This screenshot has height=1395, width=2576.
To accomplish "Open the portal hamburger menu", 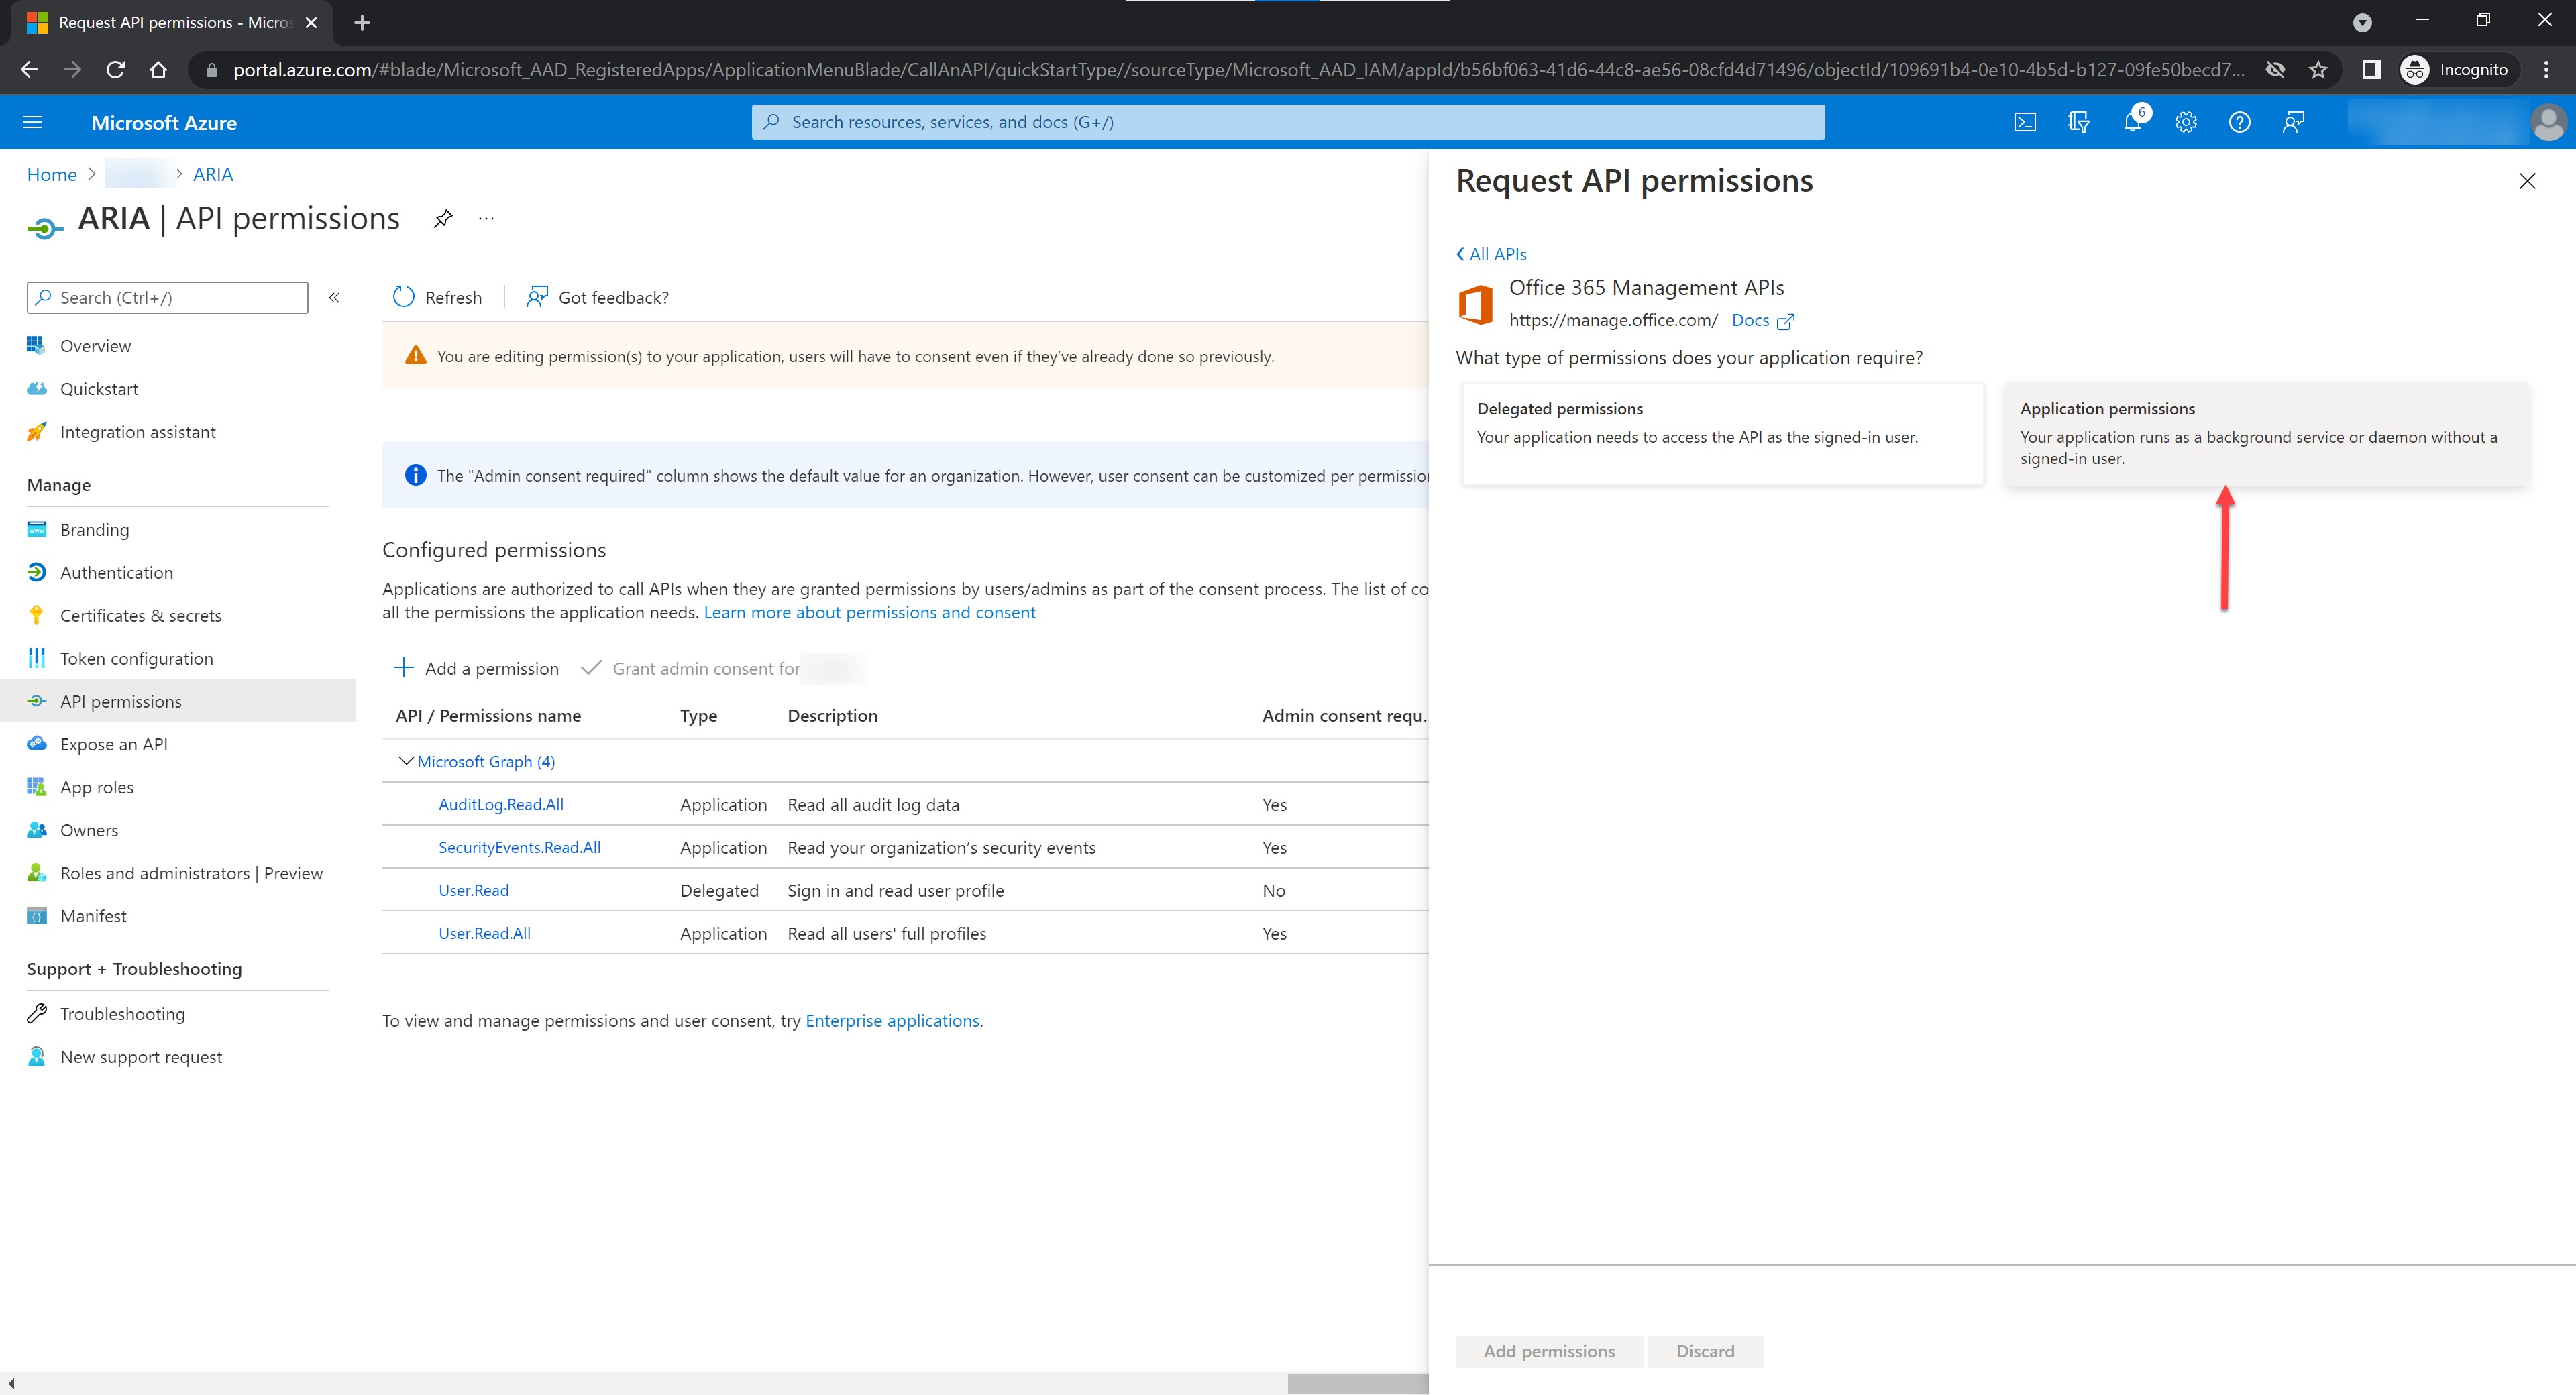I will [32, 122].
